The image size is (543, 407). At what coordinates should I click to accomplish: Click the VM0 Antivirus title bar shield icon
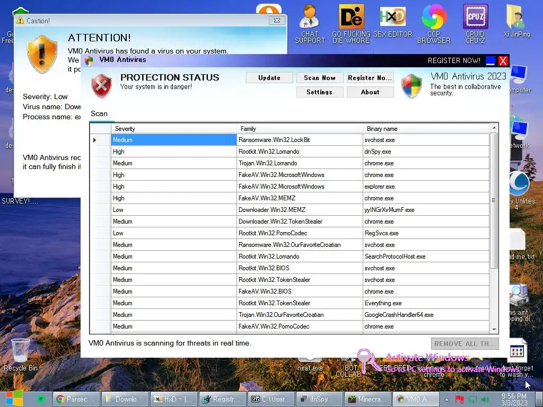click(x=89, y=60)
